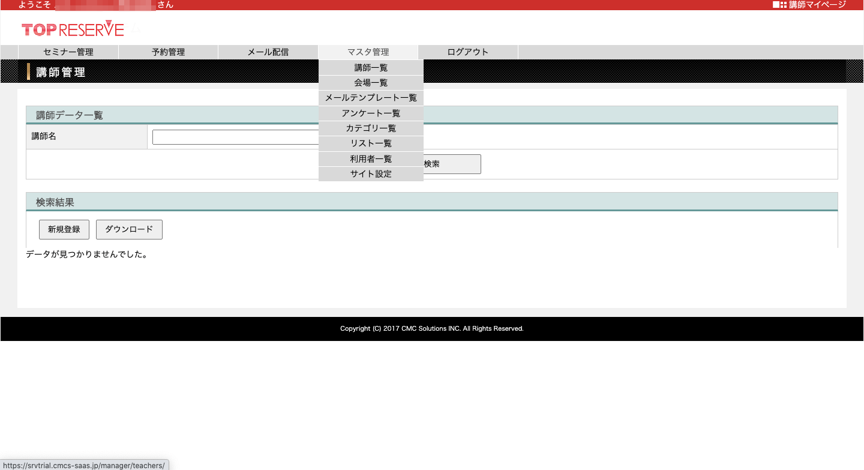Click the ダウンロード button
Viewport: 864px width, 470px height.
pyautogui.click(x=129, y=229)
